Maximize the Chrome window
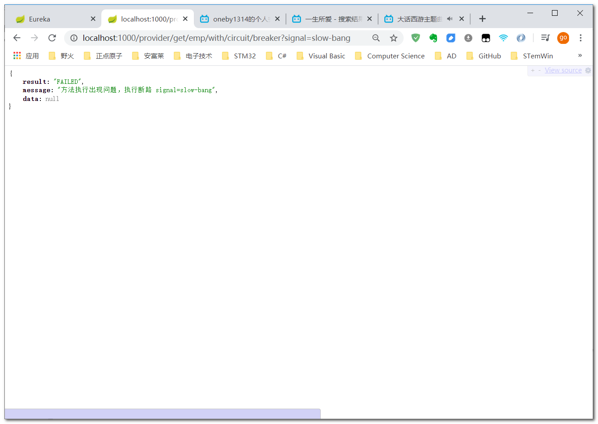Viewport: 598px width, 424px height. (555, 13)
